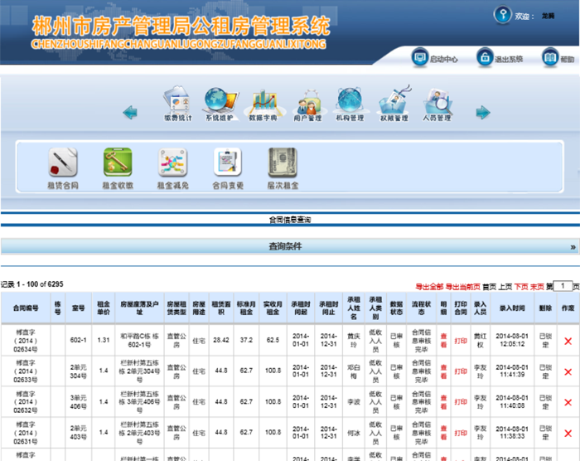Click red X delete icon in first row
The image size is (580, 461).
[x=568, y=342]
